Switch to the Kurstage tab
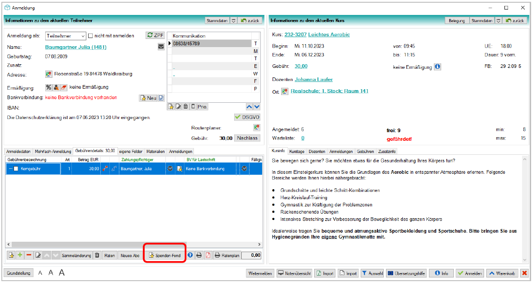The height and width of the screenshot is (282, 532). [297, 152]
